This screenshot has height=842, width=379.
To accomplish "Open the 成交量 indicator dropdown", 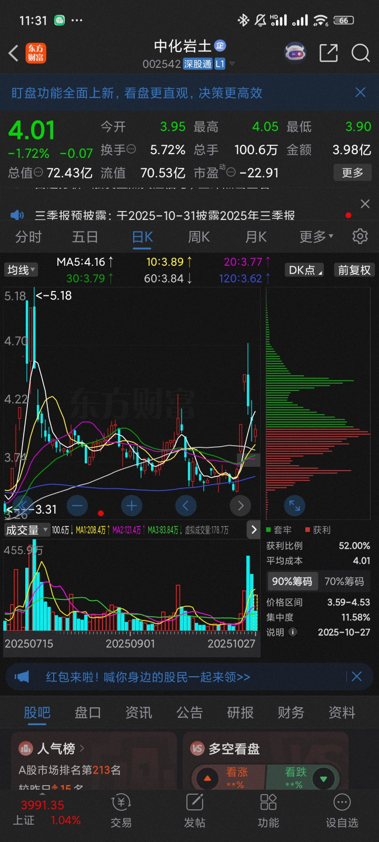I will [x=27, y=530].
